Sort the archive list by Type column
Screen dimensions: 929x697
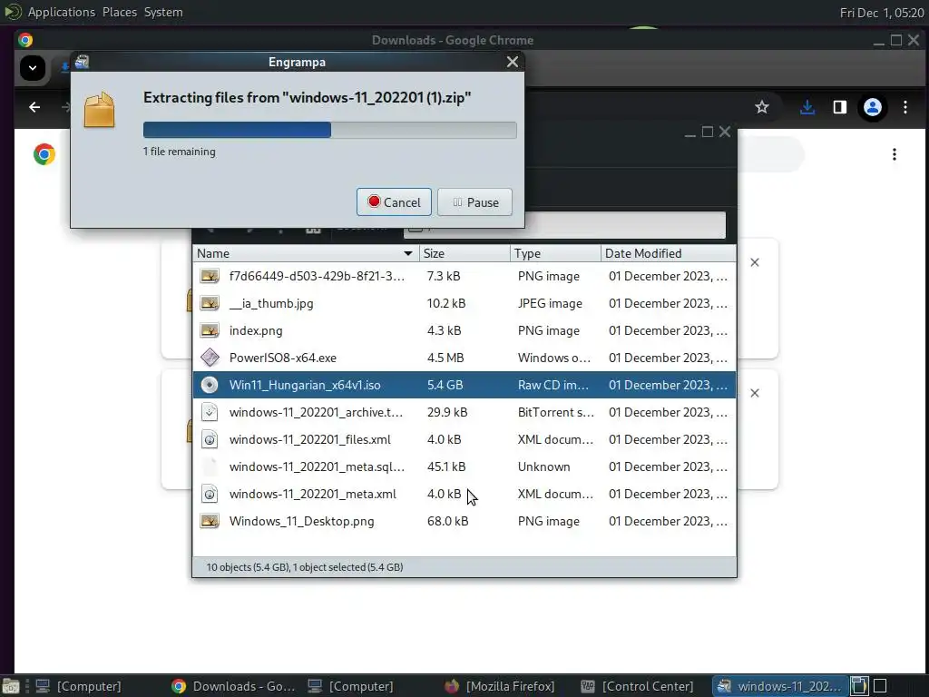tap(555, 253)
